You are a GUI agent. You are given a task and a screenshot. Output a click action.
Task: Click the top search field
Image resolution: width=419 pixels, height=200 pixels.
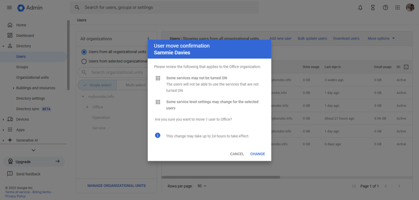(x=164, y=7)
